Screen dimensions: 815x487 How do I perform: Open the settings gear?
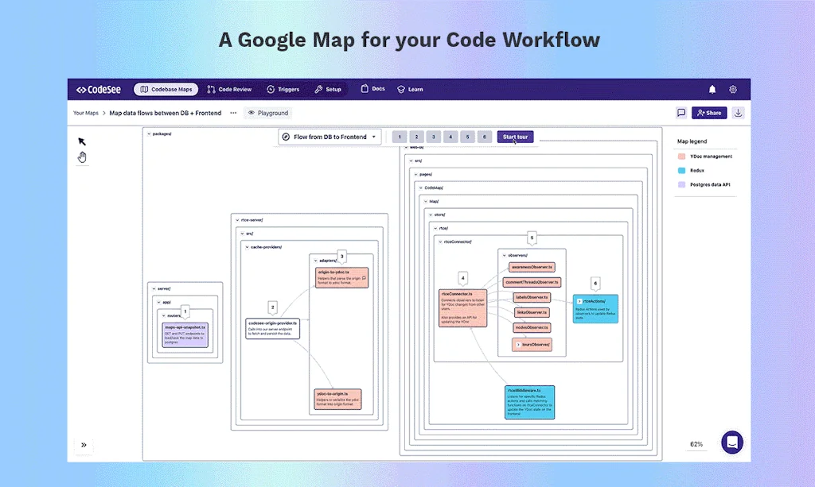pos(732,89)
